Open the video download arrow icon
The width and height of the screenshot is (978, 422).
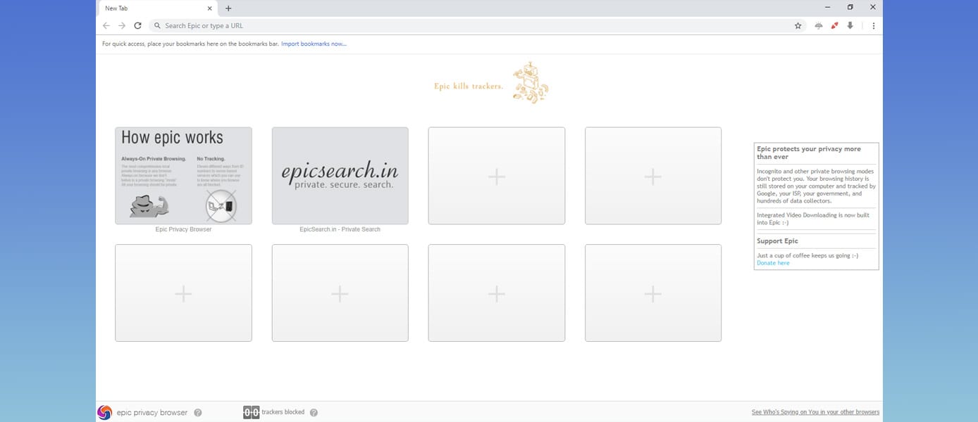pyautogui.click(x=850, y=25)
